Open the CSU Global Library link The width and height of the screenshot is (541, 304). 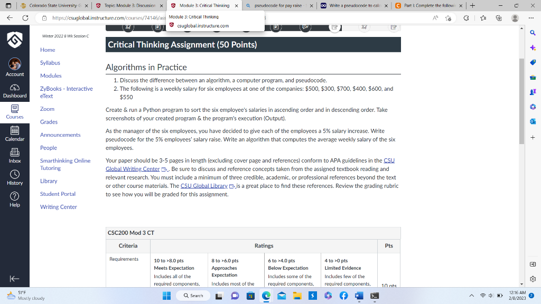(204, 185)
